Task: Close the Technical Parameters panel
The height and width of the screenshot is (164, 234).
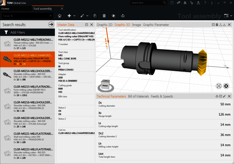Action: (x=229, y=96)
